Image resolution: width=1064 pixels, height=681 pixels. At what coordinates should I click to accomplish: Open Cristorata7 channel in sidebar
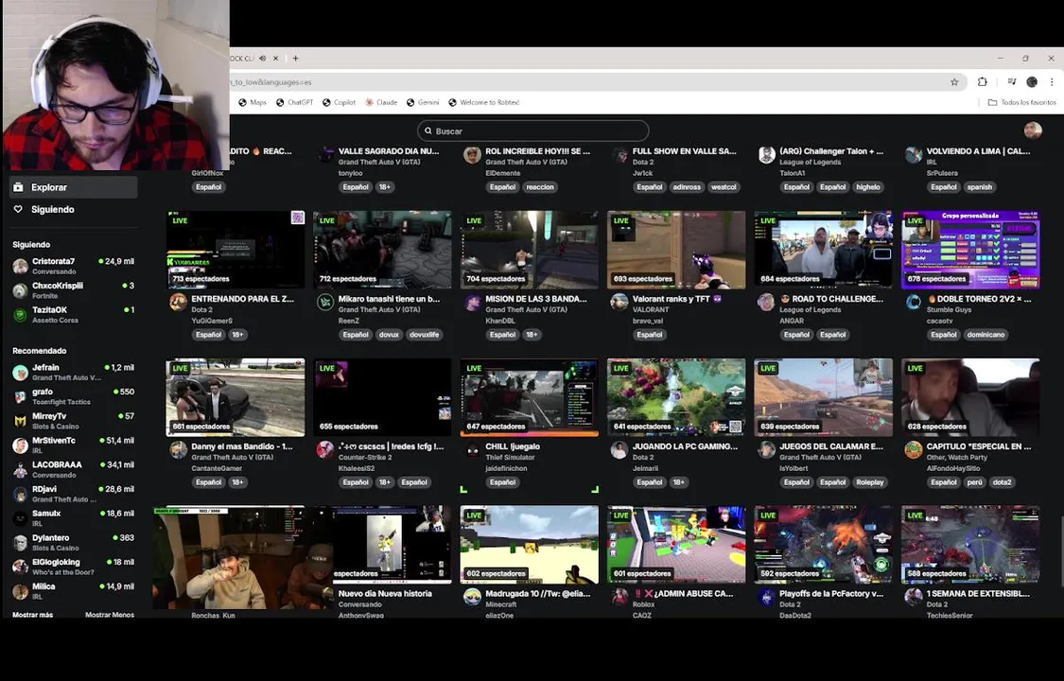click(73, 266)
